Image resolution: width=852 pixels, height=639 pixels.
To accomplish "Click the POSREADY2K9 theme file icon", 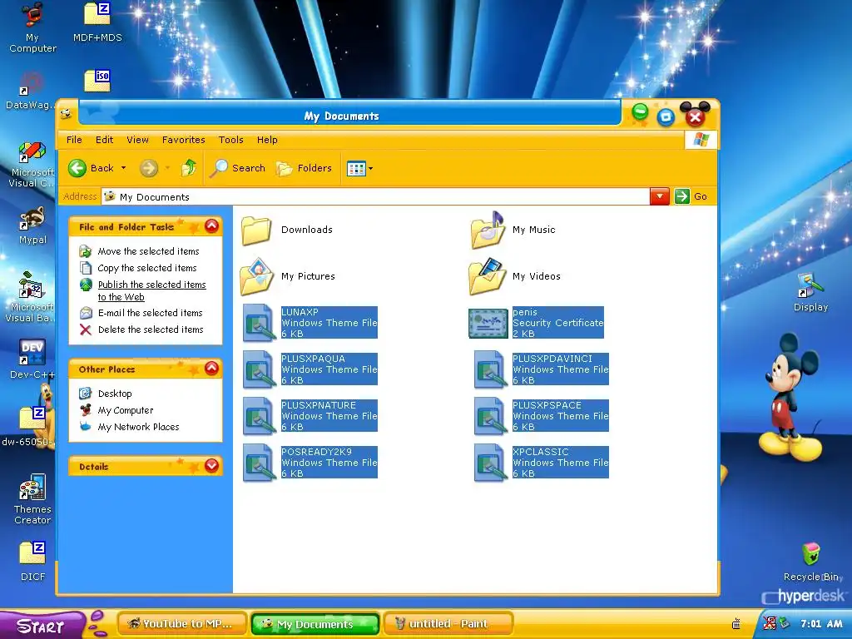I will [x=259, y=463].
